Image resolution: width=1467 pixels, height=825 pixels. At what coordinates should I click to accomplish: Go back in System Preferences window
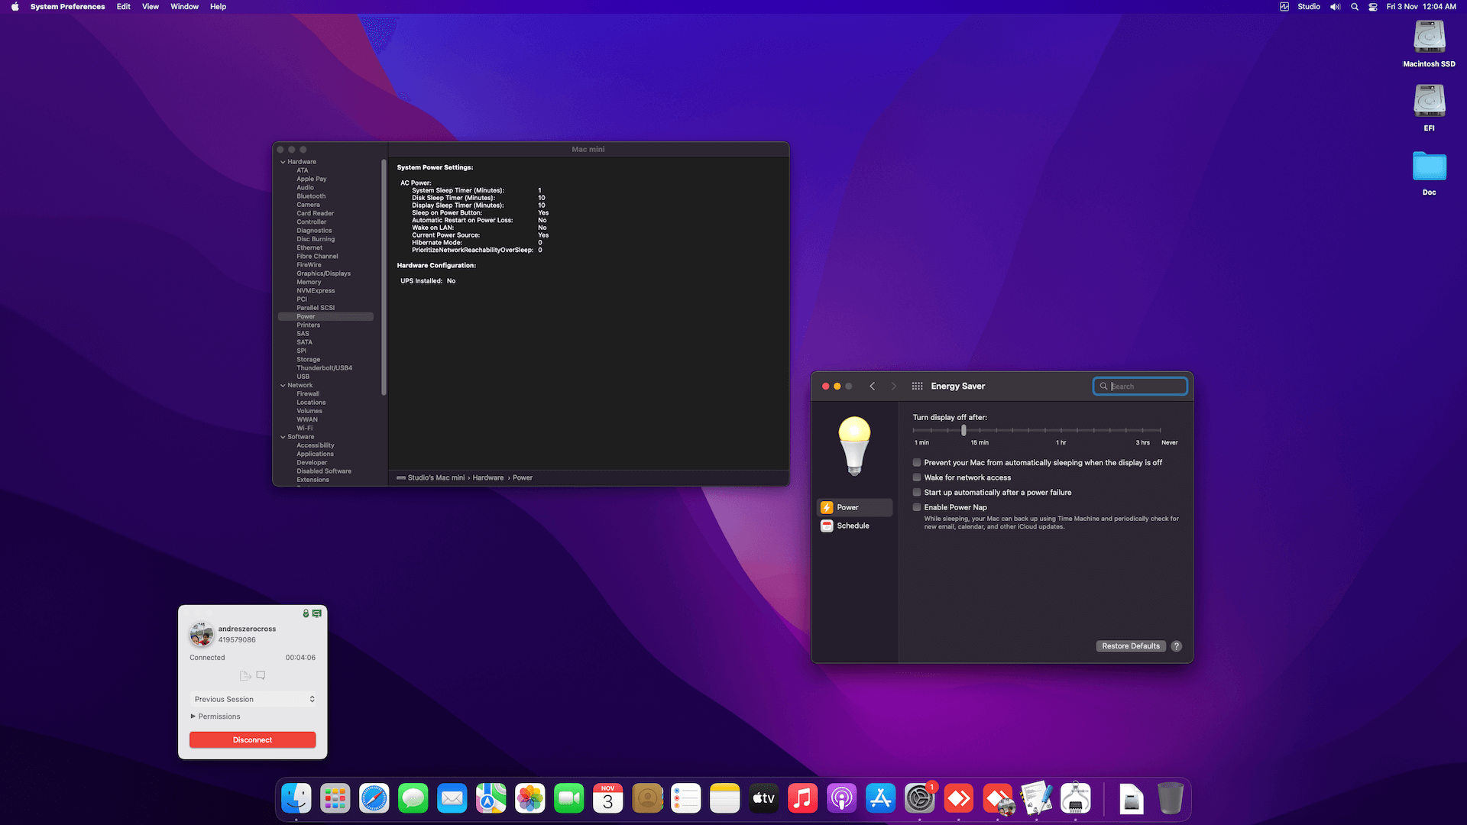pyautogui.click(x=872, y=387)
